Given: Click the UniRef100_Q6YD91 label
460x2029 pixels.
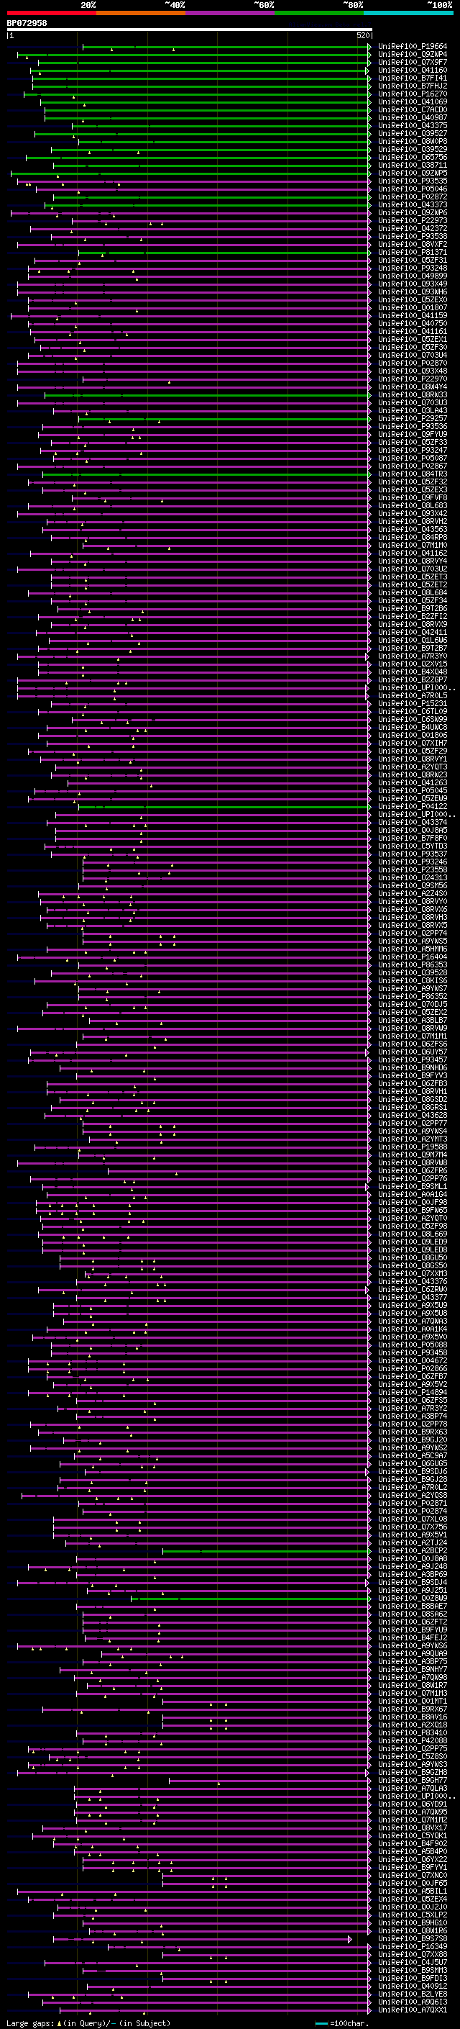Looking at the screenshot, I should pos(412,1804).
